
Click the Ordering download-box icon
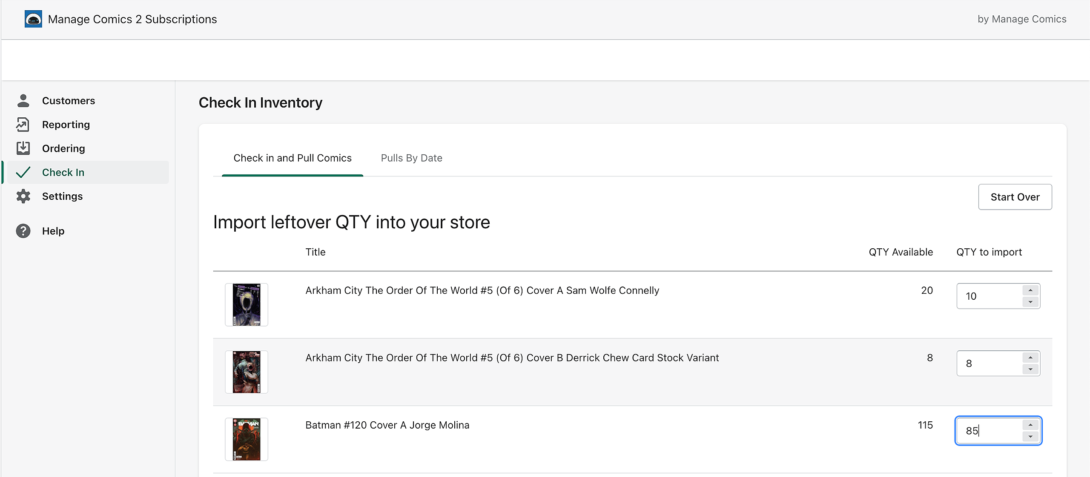[23, 148]
